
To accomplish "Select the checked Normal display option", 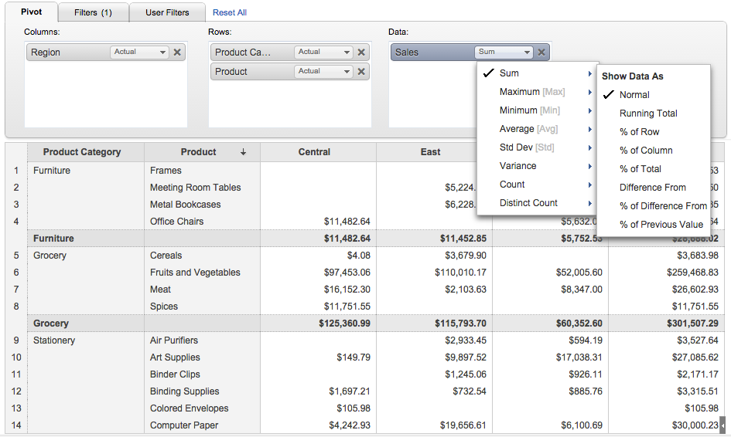I will pyautogui.click(x=634, y=95).
